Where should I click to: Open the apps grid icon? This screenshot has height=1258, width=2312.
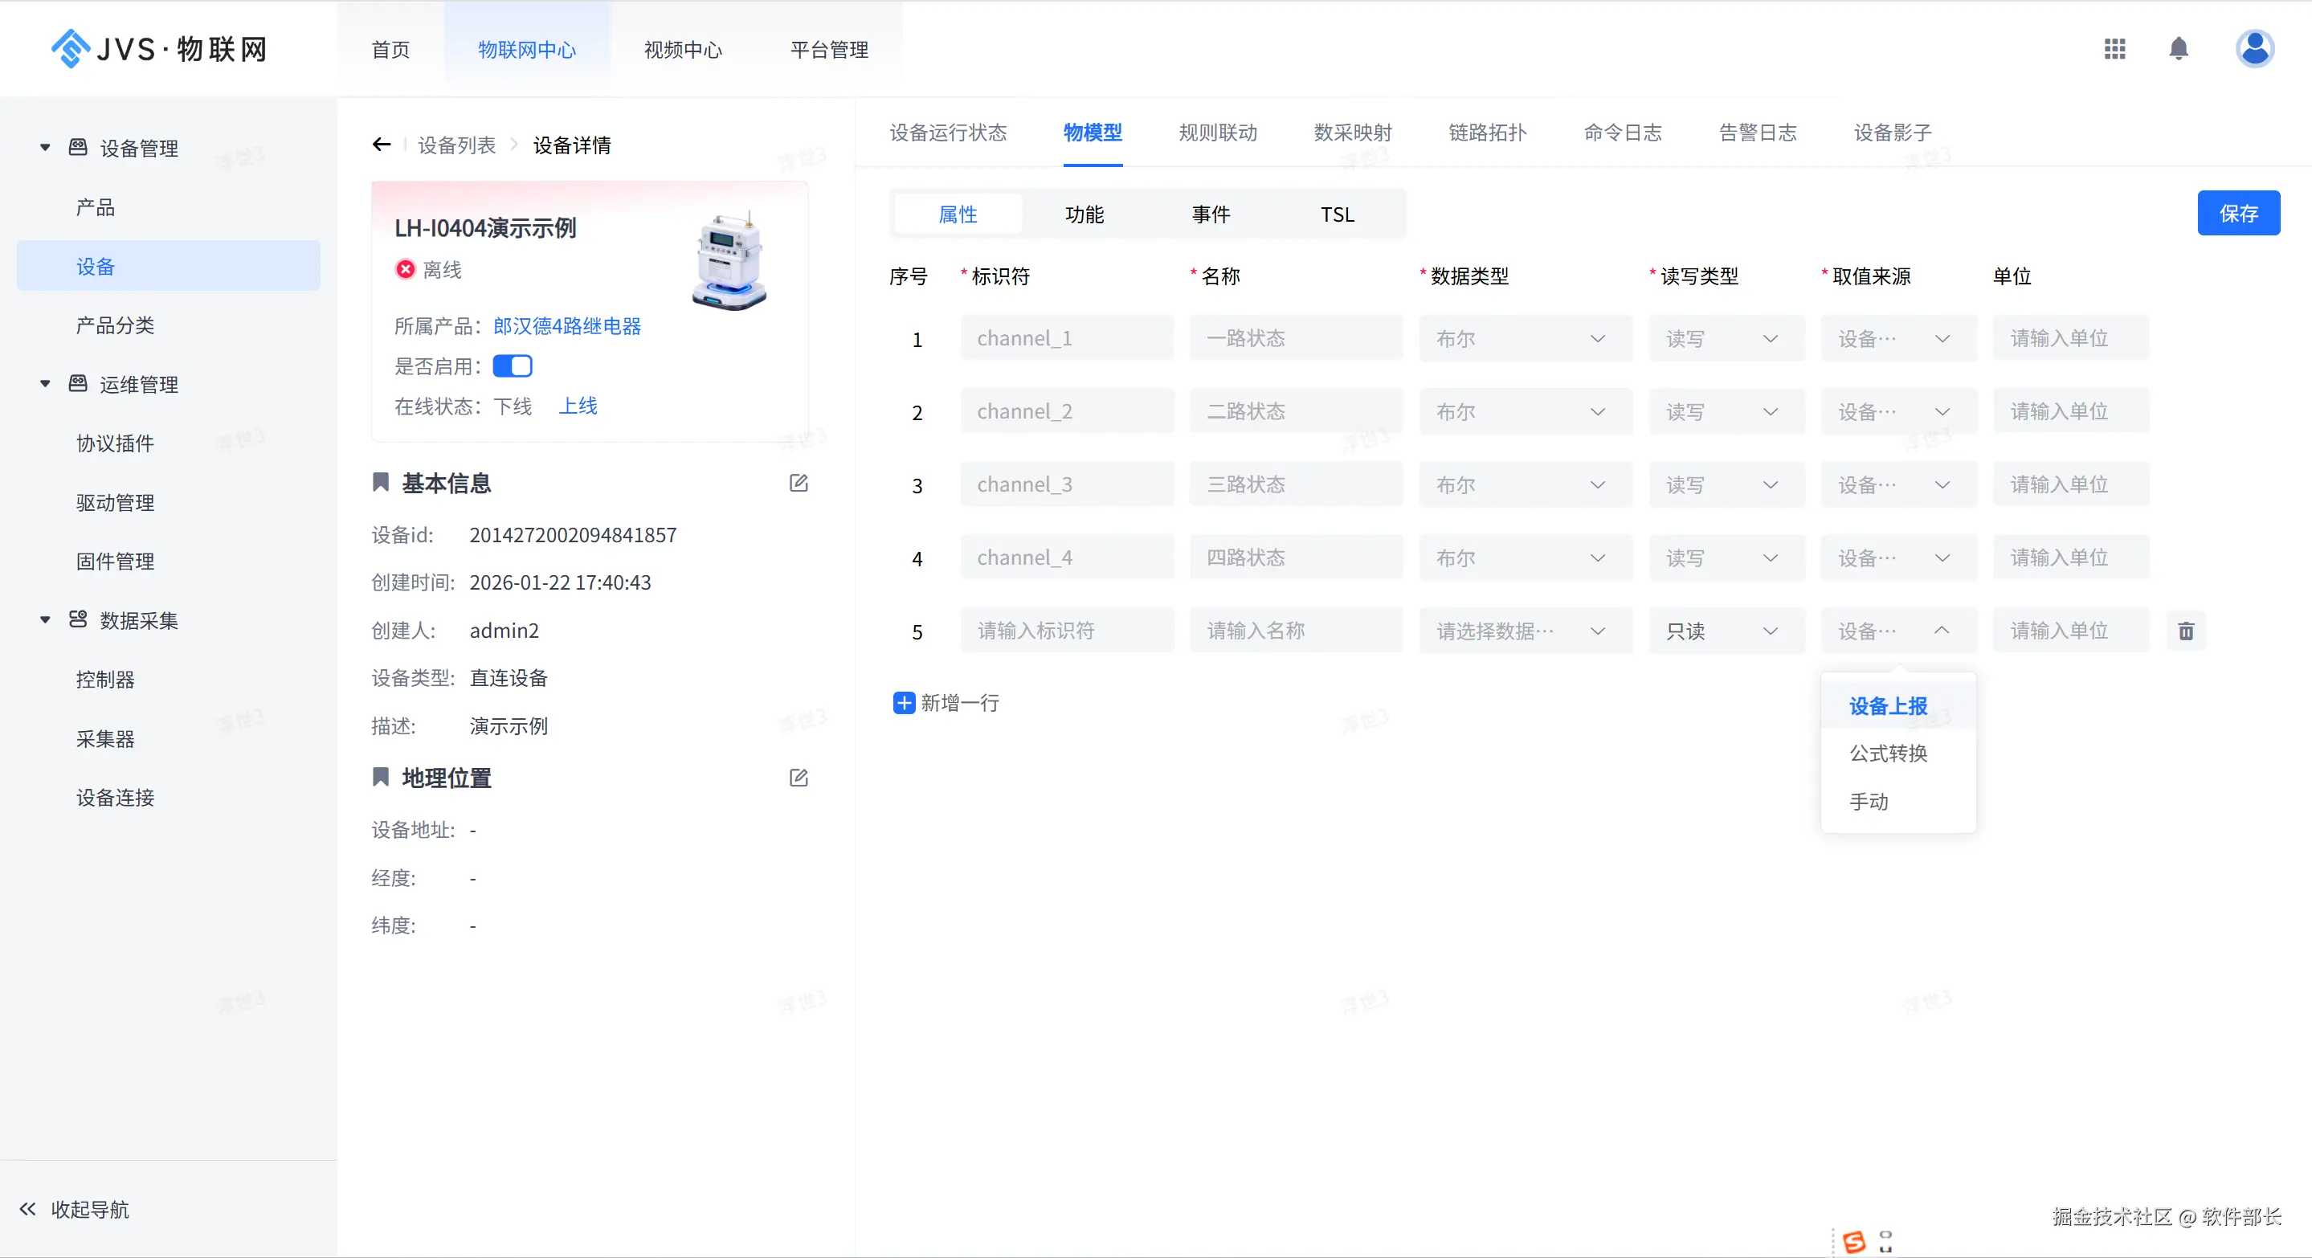[2114, 48]
